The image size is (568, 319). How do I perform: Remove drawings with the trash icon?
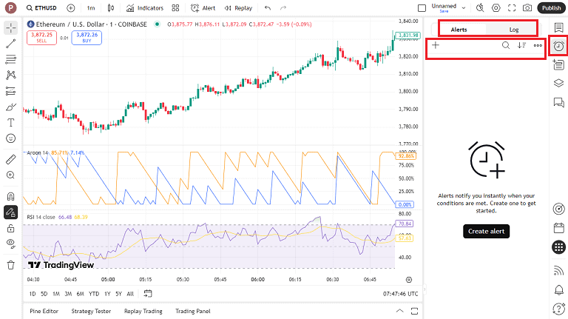[x=11, y=265]
